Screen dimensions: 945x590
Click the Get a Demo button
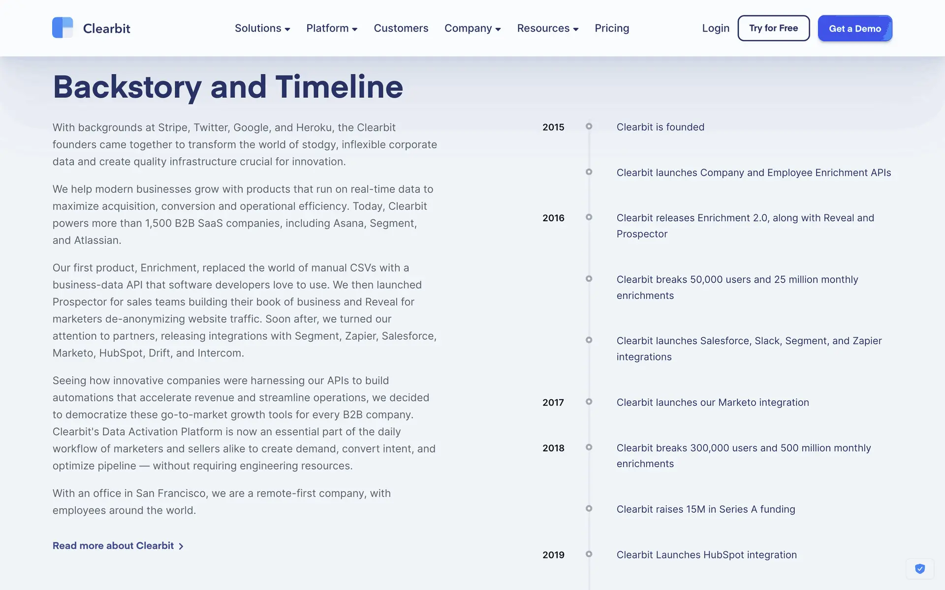click(x=854, y=29)
